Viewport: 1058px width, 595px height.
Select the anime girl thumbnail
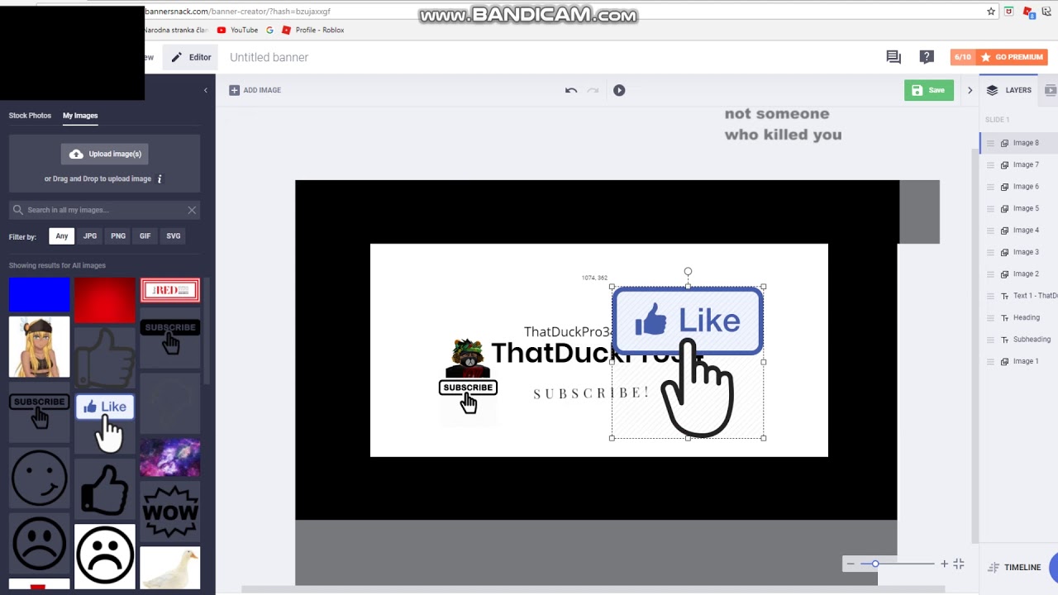pos(40,347)
